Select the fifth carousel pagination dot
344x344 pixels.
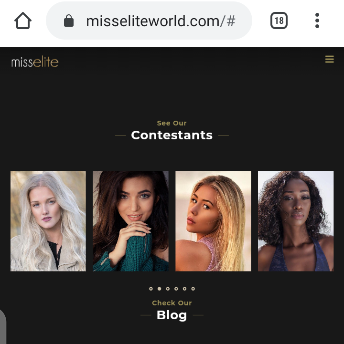click(x=184, y=289)
